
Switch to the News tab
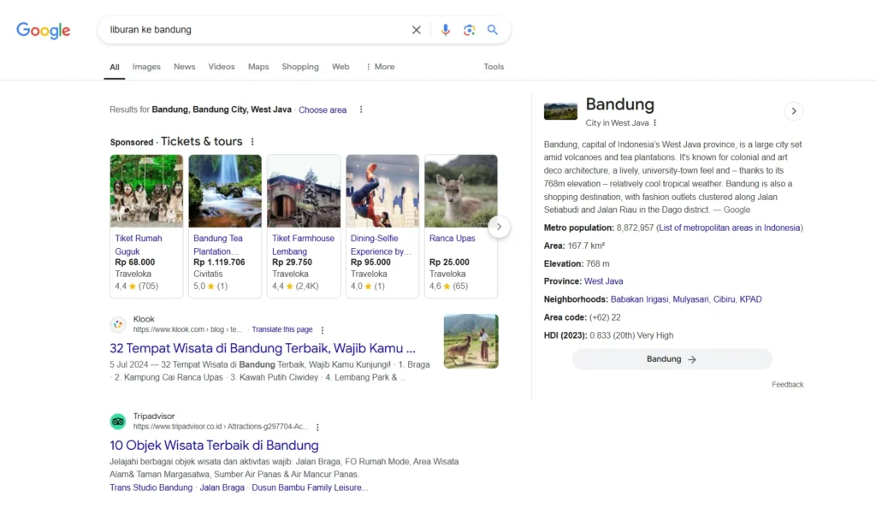[x=185, y=67]
